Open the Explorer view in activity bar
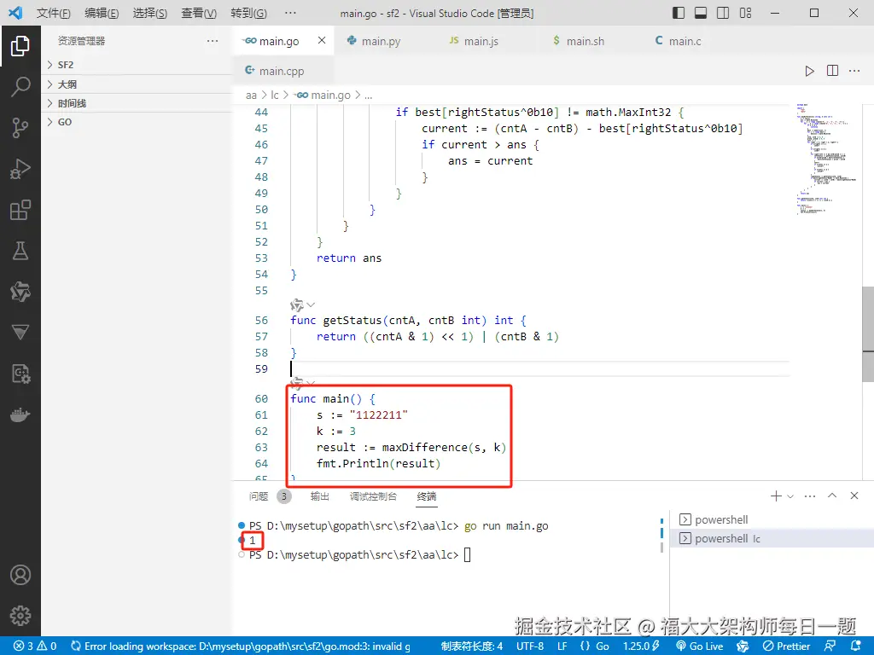 20,46
